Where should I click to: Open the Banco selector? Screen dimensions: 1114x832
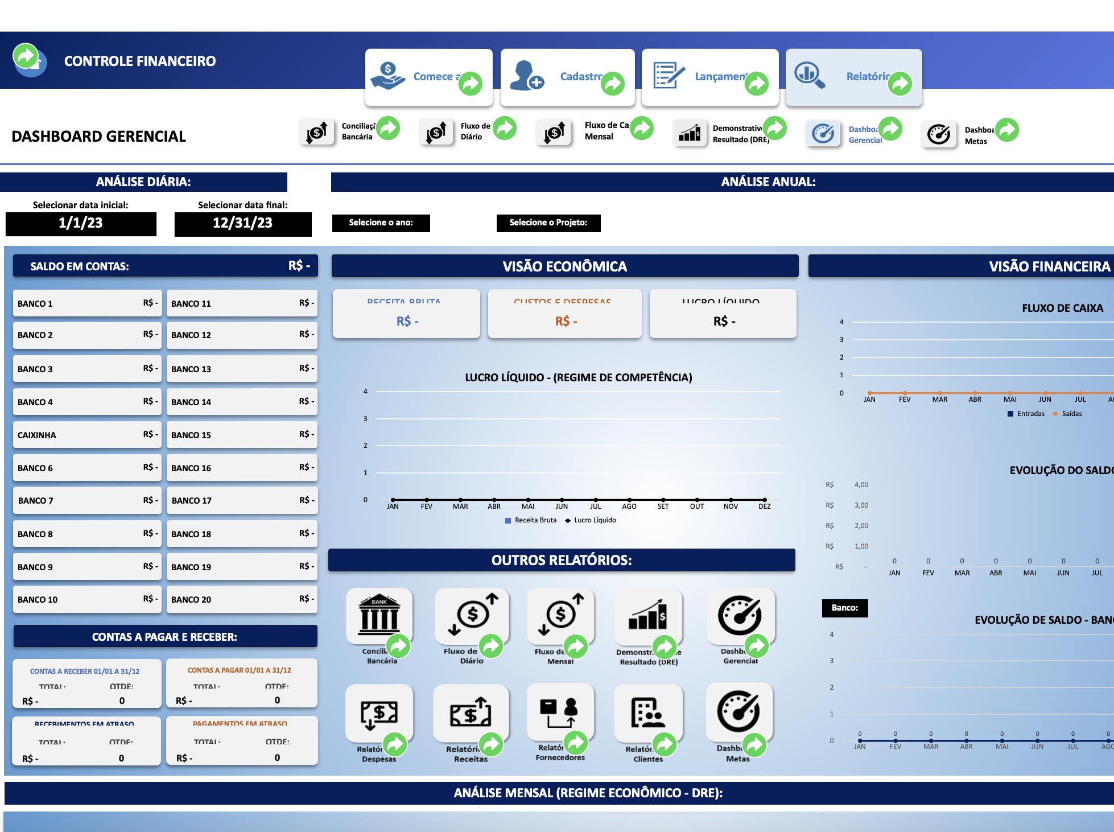pos(845,608)
